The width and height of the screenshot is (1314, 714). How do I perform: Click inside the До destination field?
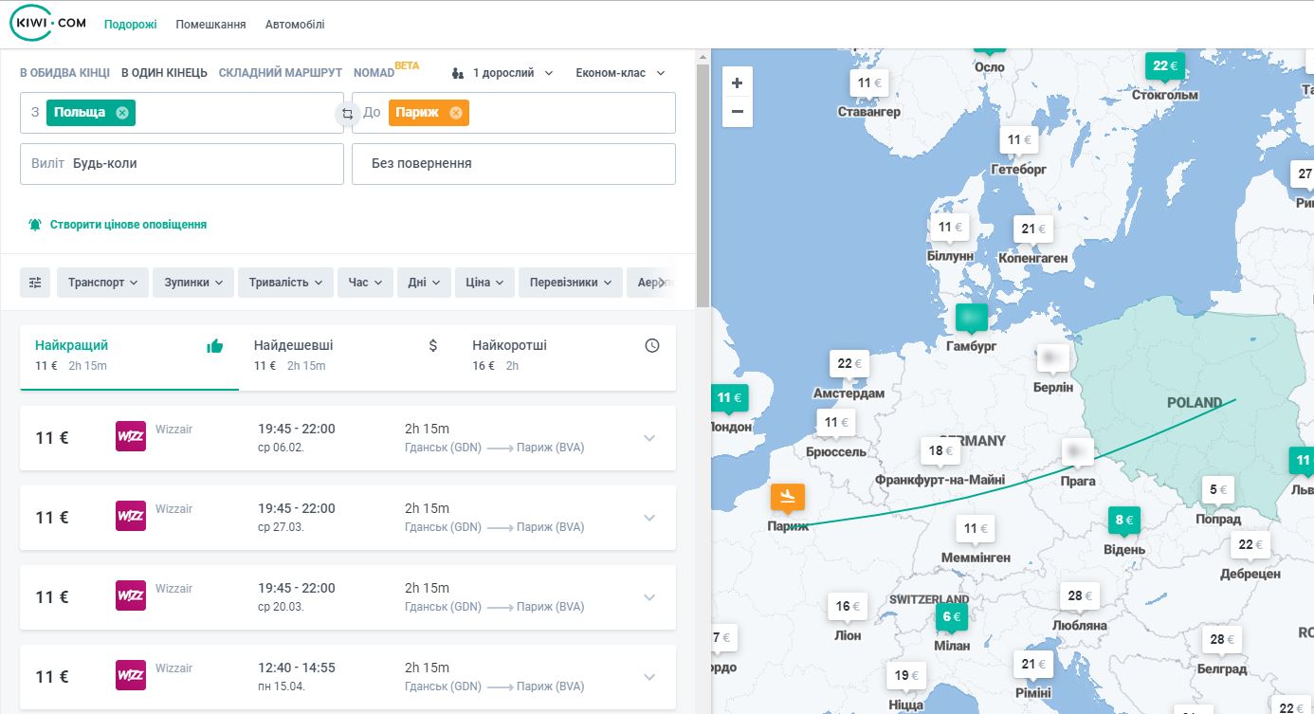[x=514, y=113]
